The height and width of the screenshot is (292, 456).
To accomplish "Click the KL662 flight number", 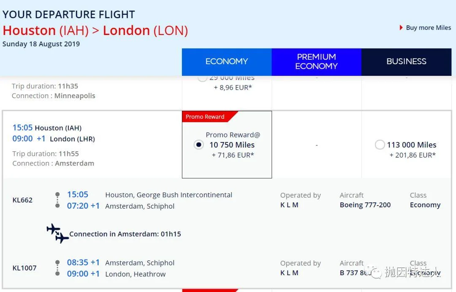I will 22,200.
